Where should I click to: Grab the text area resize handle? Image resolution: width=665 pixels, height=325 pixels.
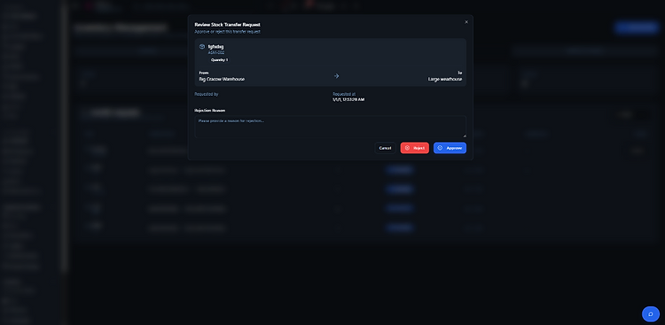pos(465,135)
